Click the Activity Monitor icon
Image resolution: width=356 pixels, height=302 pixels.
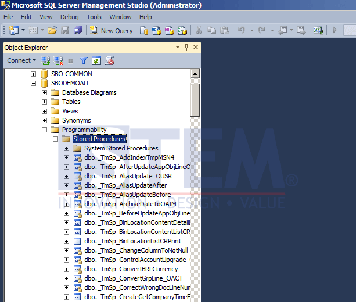pyautogui.click(x=318, y=30)
